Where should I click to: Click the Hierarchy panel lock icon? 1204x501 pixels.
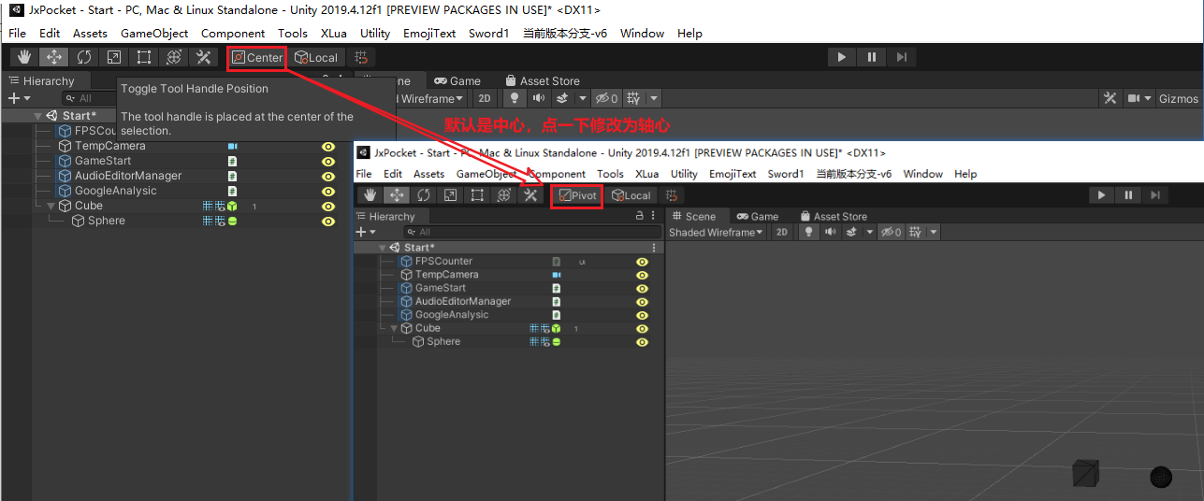click(640, 216)
